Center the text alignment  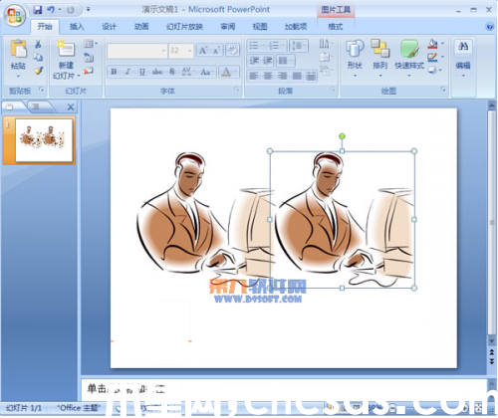coord(268,76)
